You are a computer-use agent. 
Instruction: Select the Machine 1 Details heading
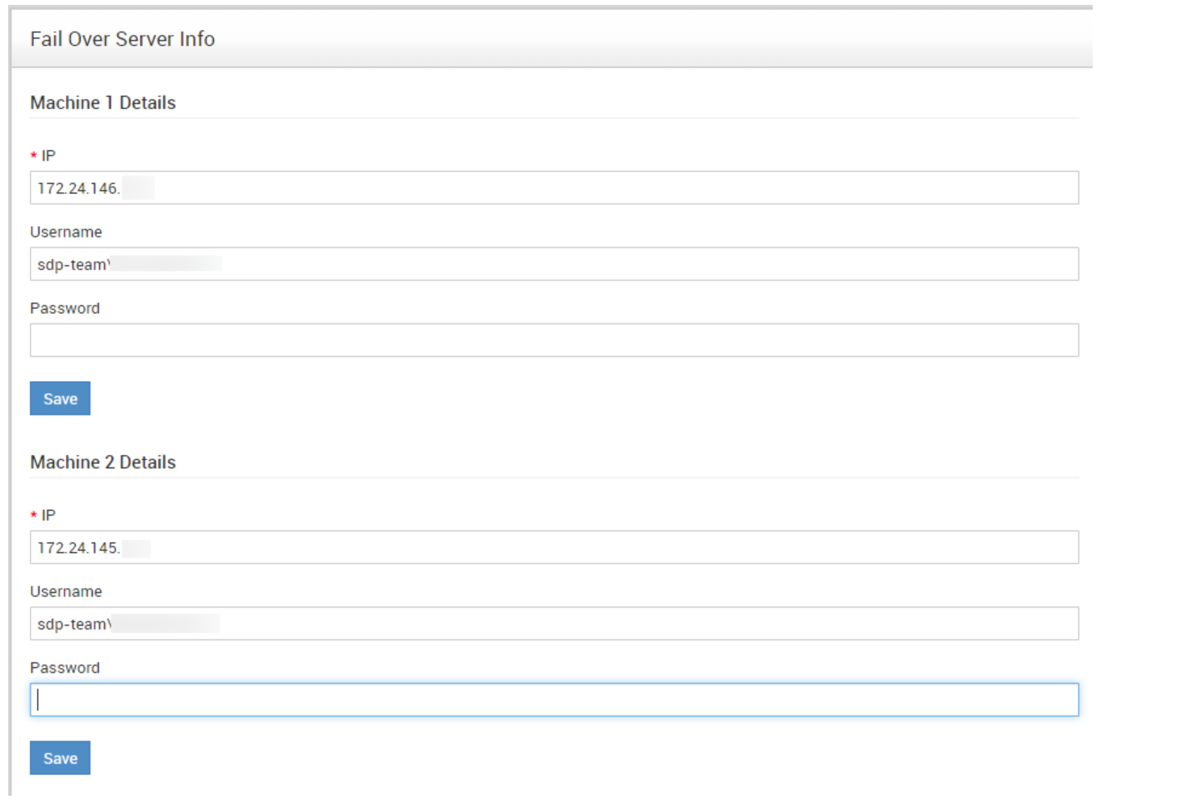(x=103, y=103)
